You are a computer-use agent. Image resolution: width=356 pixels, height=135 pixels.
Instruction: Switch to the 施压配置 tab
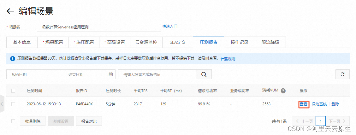pos(83,42)
